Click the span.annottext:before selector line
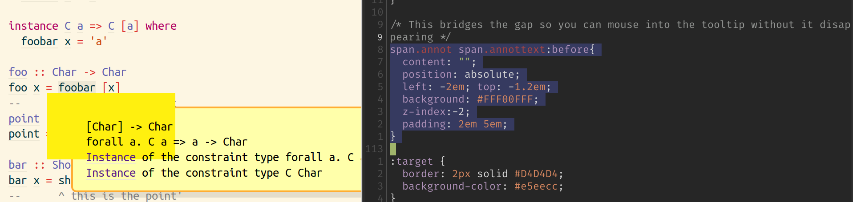Screen dimensions: 853x202 (492, 49)
